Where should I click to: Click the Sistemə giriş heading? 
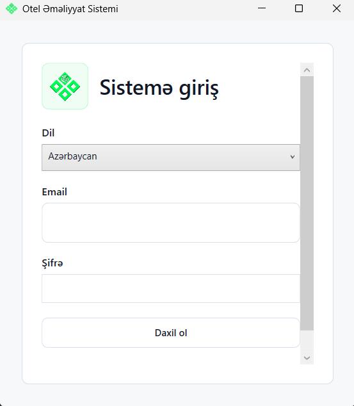pyautogui.click(x=159, y=88)
